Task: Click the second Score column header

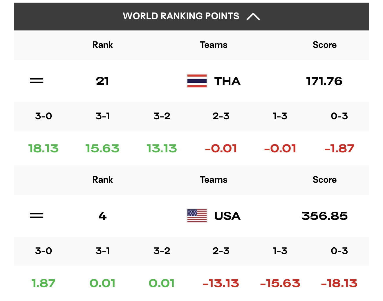Action: [324, 180]
